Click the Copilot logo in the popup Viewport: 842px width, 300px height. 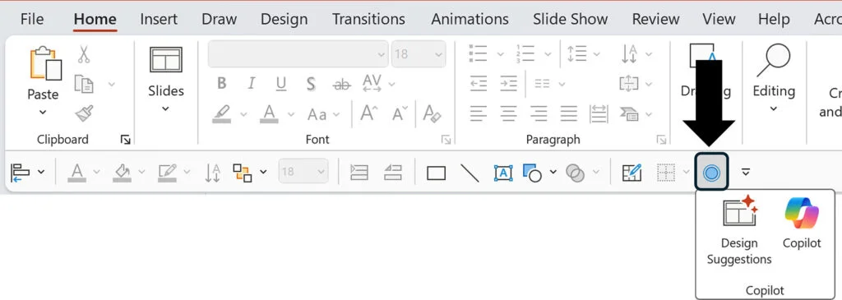(802, 213)
